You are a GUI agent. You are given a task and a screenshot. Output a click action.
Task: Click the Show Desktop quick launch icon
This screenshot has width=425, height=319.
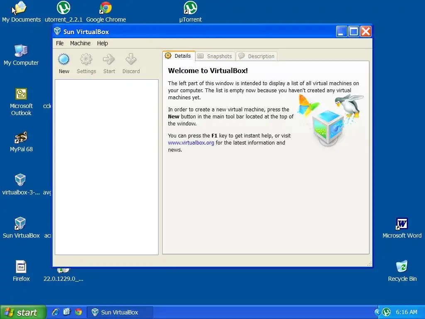tap(67, 312)
